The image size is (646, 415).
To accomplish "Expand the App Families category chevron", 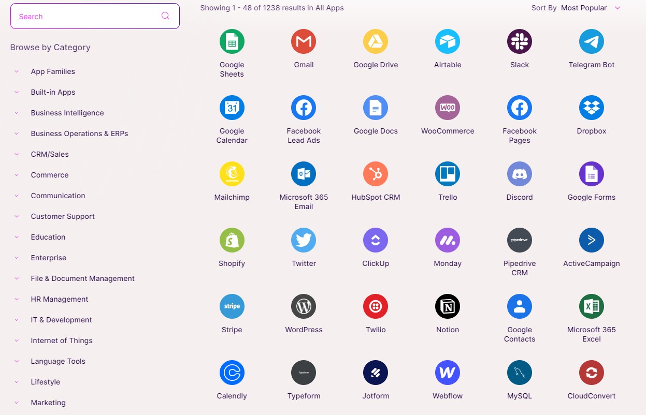I will pyautogui.click(x=17, y=71).
